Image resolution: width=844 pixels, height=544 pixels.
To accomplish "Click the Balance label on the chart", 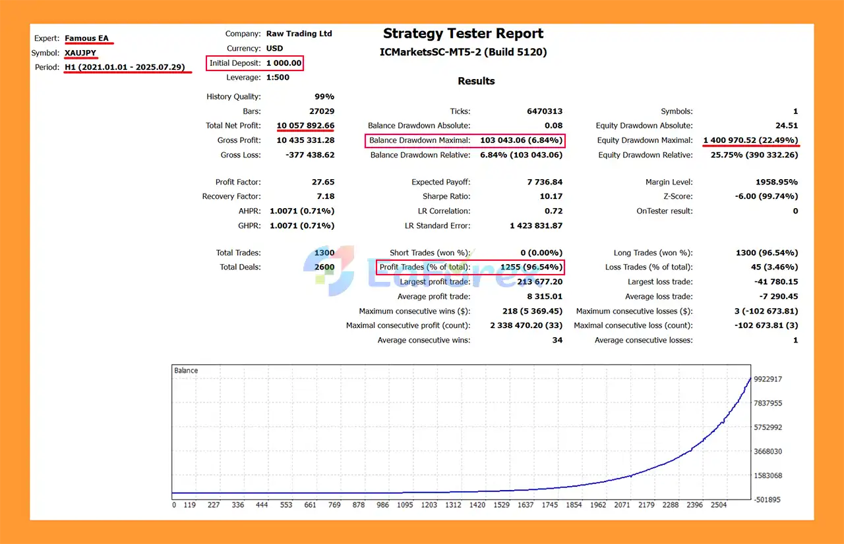I will tap(186, 371).
